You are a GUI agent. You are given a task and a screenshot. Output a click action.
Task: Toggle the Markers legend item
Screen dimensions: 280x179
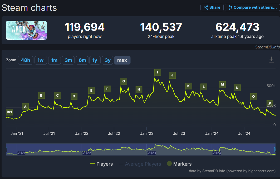coord(179,164)
